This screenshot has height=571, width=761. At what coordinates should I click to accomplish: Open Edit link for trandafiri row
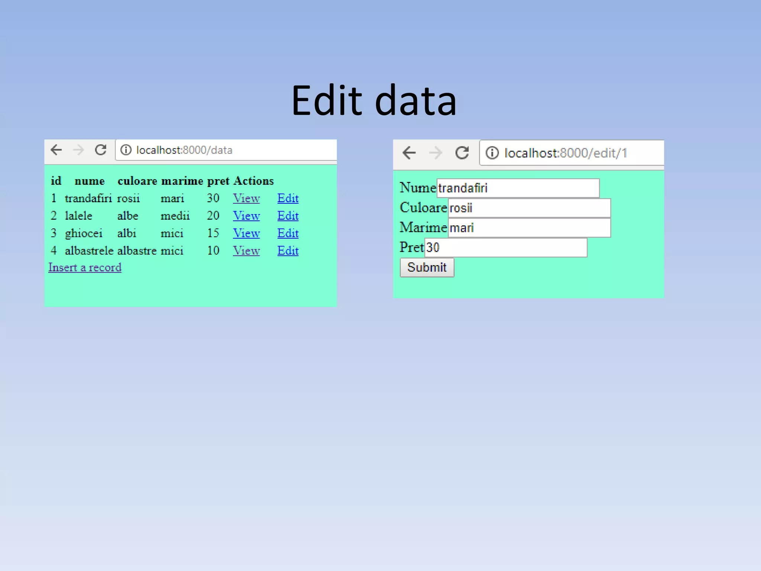[x=288, y=199]
